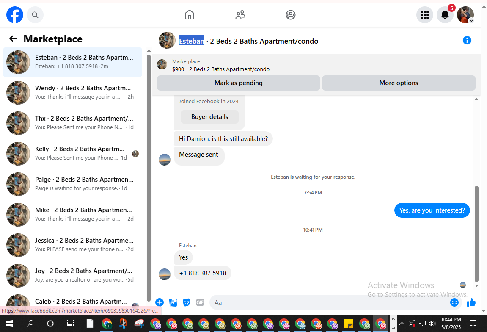Open the Facebook search icon
The height and width of the screenshot is (332, 487).
coord(35,15)
